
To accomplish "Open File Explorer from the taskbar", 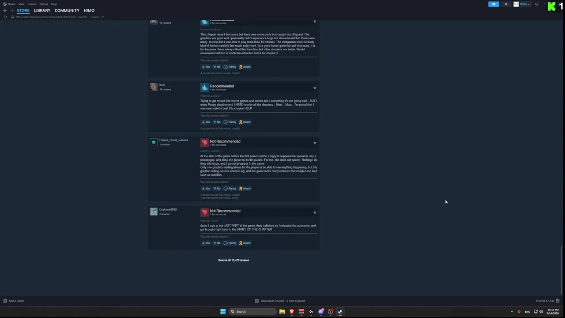I will pyautogui.click(x=282, y=311).
